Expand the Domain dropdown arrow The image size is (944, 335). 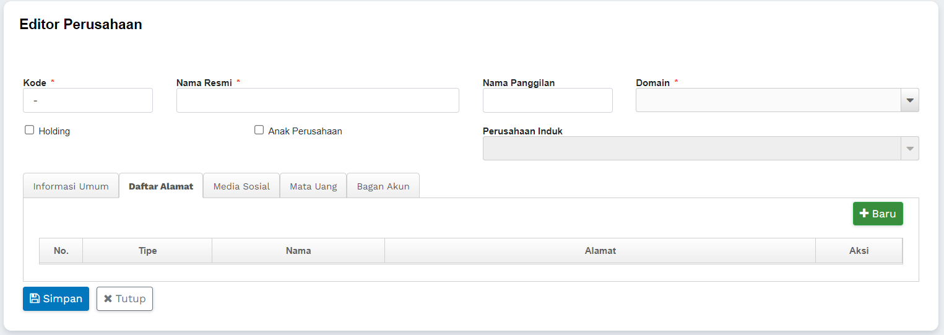point(909,100)
